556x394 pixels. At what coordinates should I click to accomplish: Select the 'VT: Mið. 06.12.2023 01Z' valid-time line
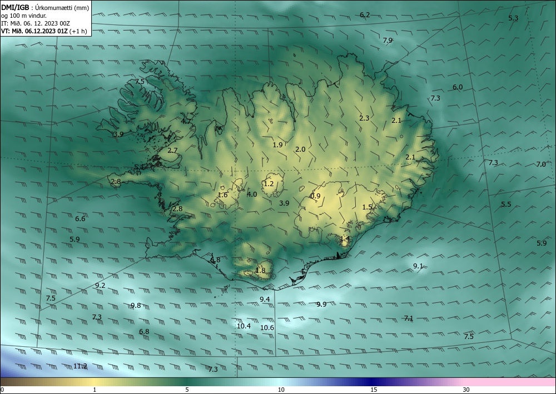coord(34,31)
